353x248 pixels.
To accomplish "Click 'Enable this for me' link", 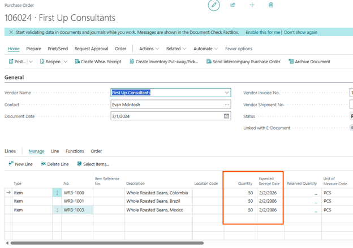I will (261, 32).
